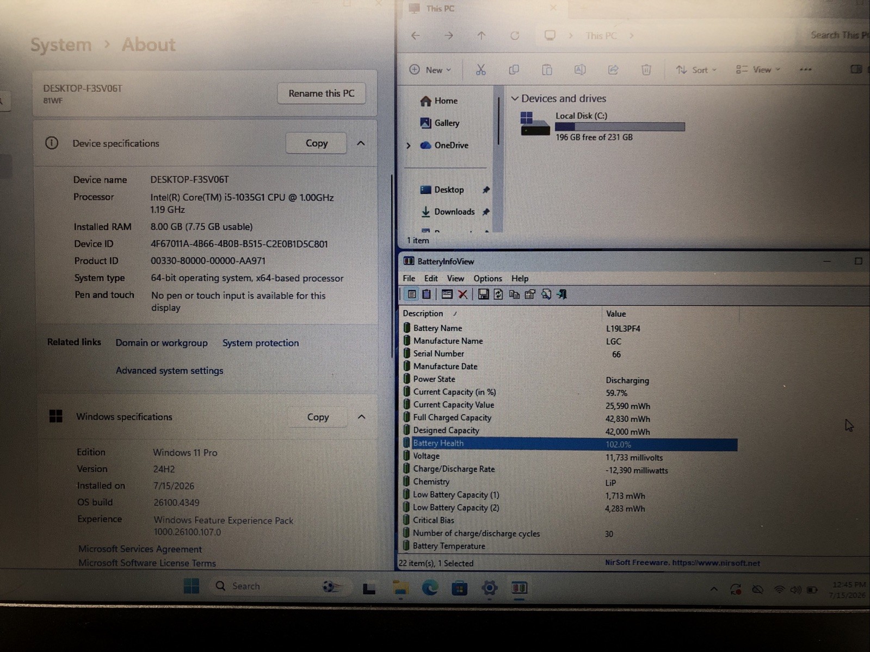The height and width of the screenshot is (652, 870).
Task: Open Microsoft Edge from the taskbar
Action: click(x=430, y=588)
